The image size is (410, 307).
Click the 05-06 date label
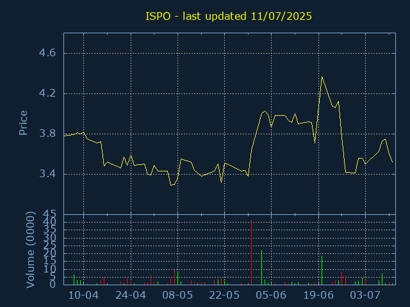point(271,295)
